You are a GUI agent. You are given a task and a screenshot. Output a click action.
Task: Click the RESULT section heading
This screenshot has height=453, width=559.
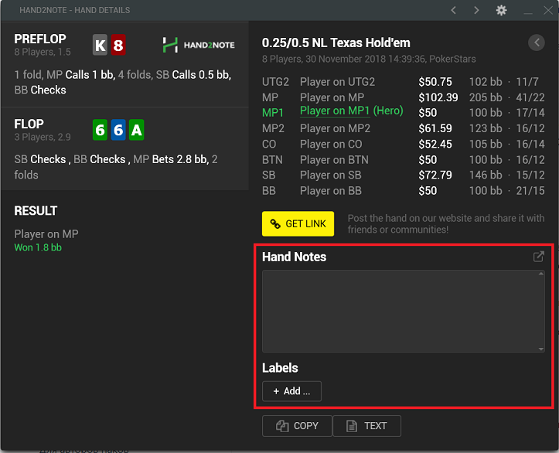36,210
